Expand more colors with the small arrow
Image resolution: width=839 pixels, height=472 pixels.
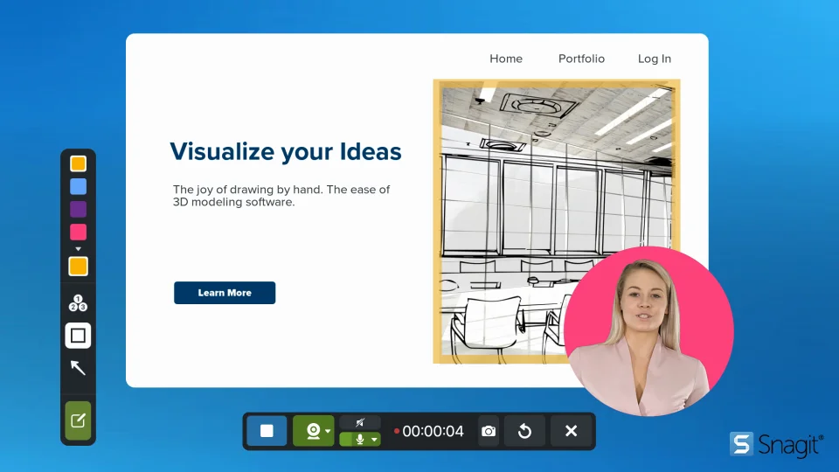(x=78, y=249)
